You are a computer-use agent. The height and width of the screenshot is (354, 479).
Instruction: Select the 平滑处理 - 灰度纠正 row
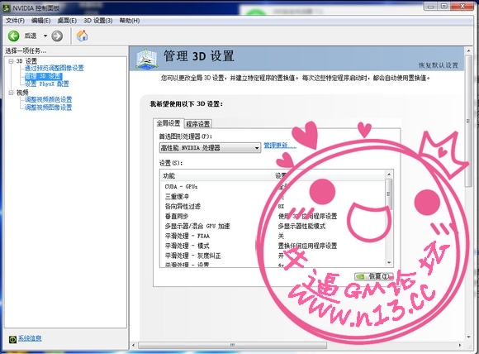(273, 256)
